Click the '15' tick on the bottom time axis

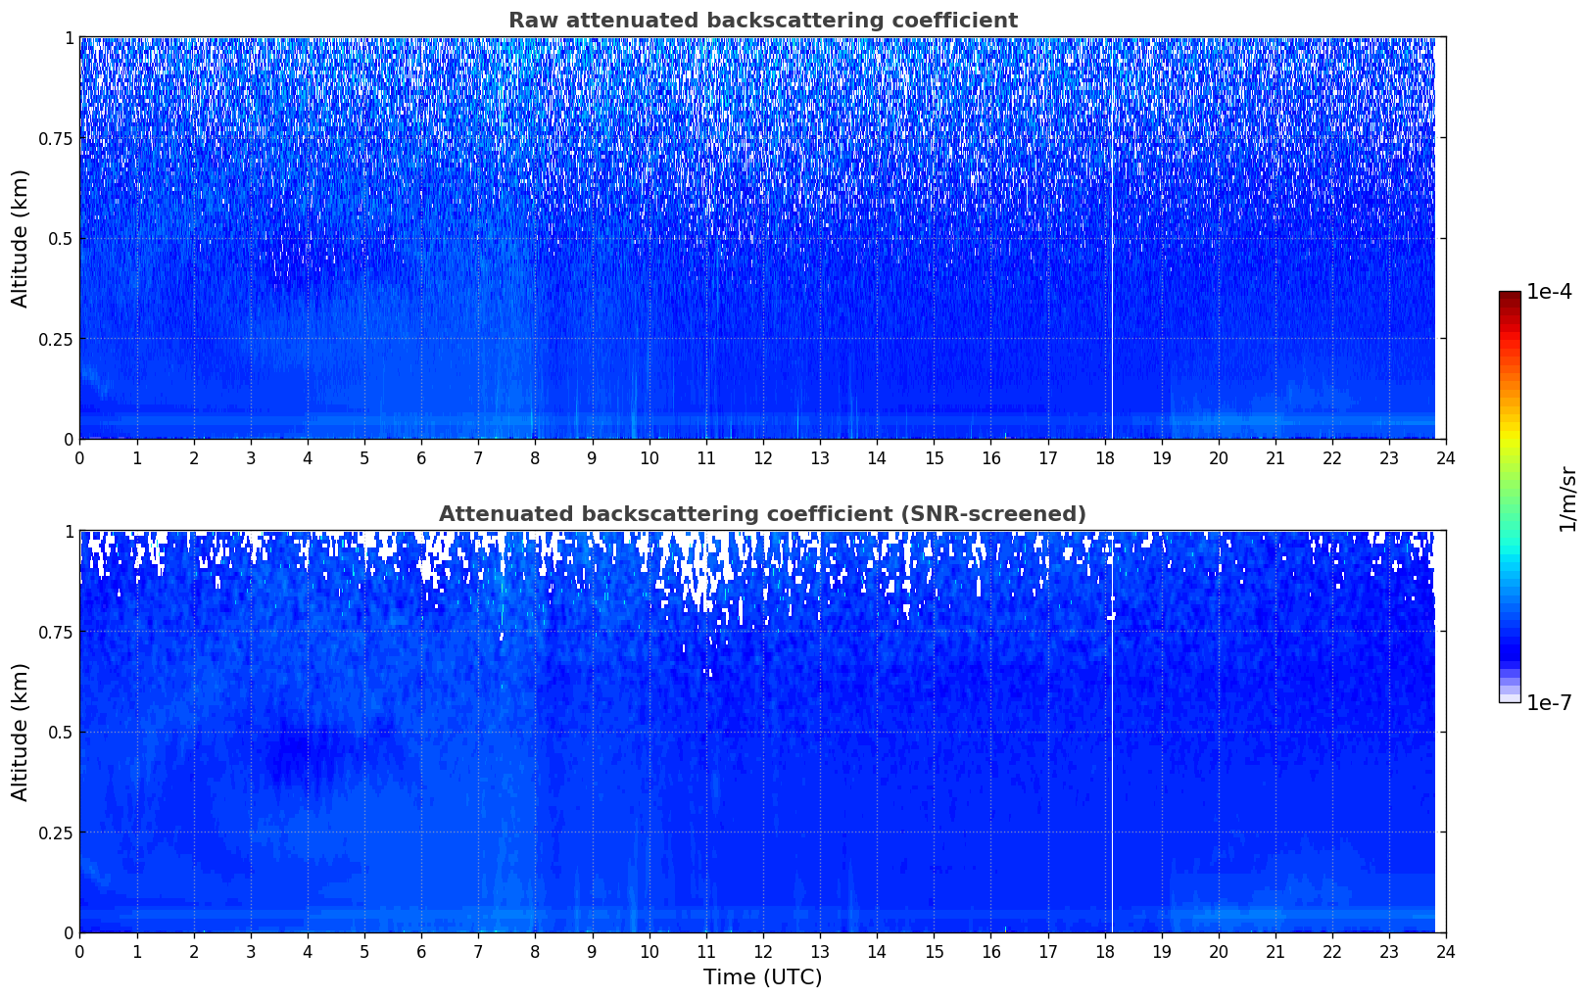[x=934, y=951]
